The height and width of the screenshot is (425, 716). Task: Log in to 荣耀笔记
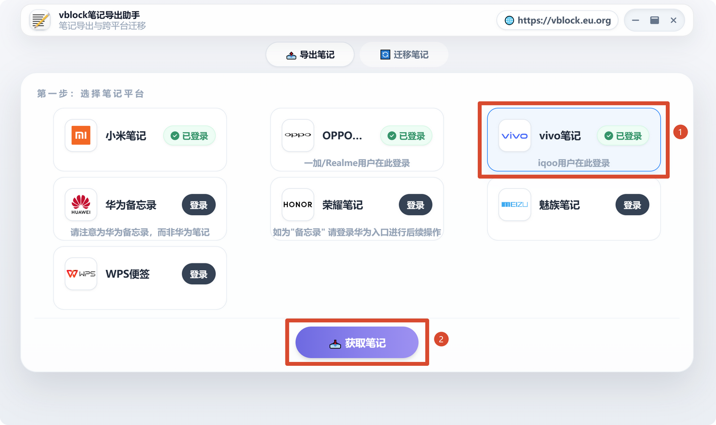click(416, 205)
